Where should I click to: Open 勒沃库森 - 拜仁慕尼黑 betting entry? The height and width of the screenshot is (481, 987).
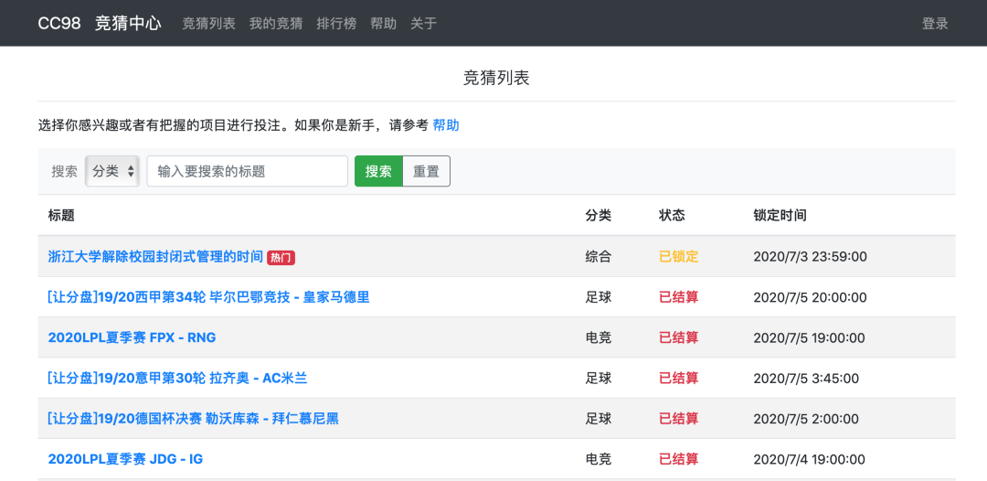193,419
